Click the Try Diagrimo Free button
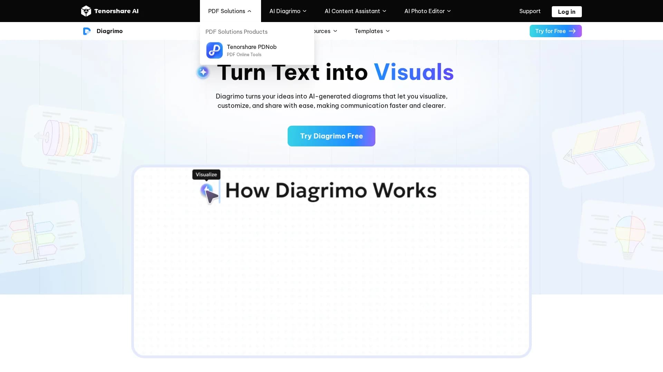This screenshot has width=663, height=372. [x=331, y=136]
